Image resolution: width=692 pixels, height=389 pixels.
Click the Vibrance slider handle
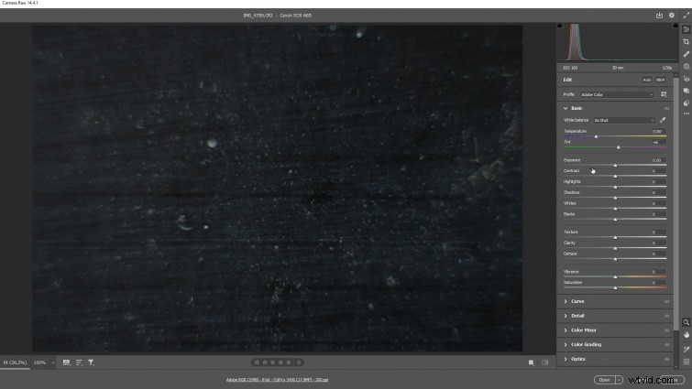615,276
